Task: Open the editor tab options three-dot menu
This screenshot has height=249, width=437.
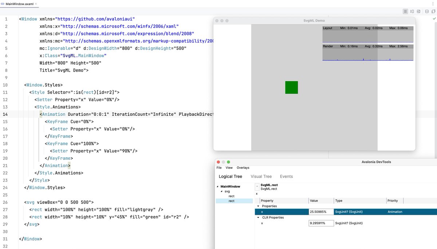Action: pyautogui.click(x=432, y=3)
